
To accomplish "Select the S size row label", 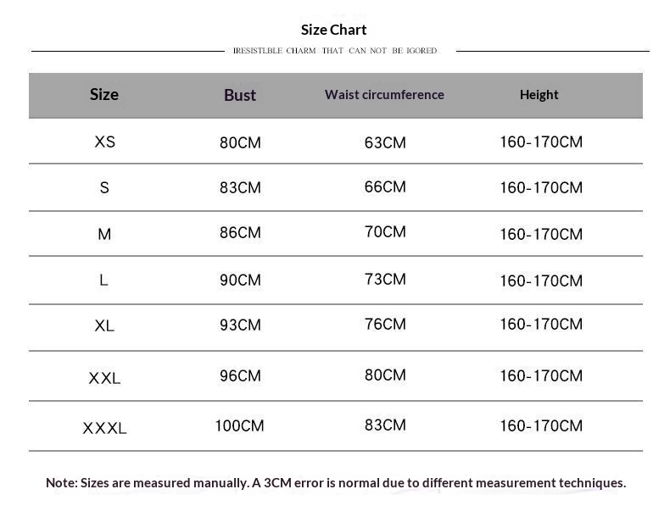I will coord(104,187).
